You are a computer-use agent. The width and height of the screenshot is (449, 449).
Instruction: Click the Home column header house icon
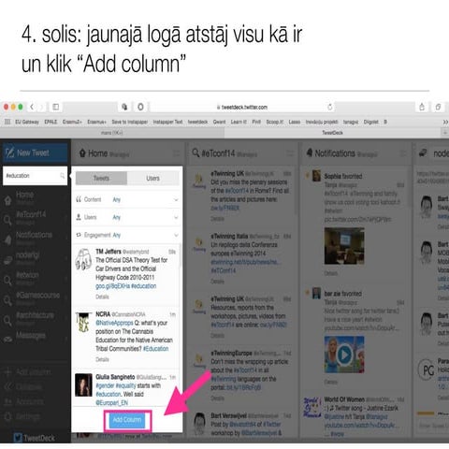(x=82, y=153)
